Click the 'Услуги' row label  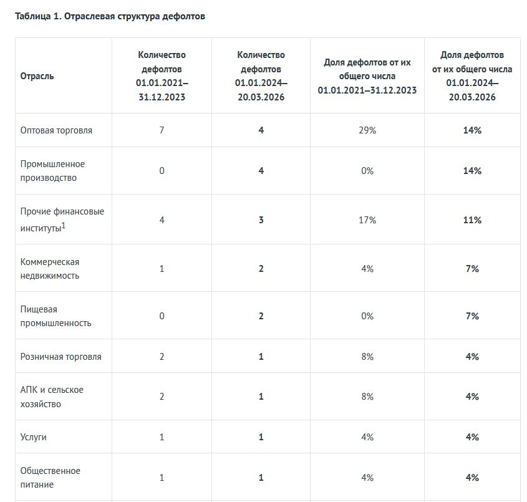point(34,437)
